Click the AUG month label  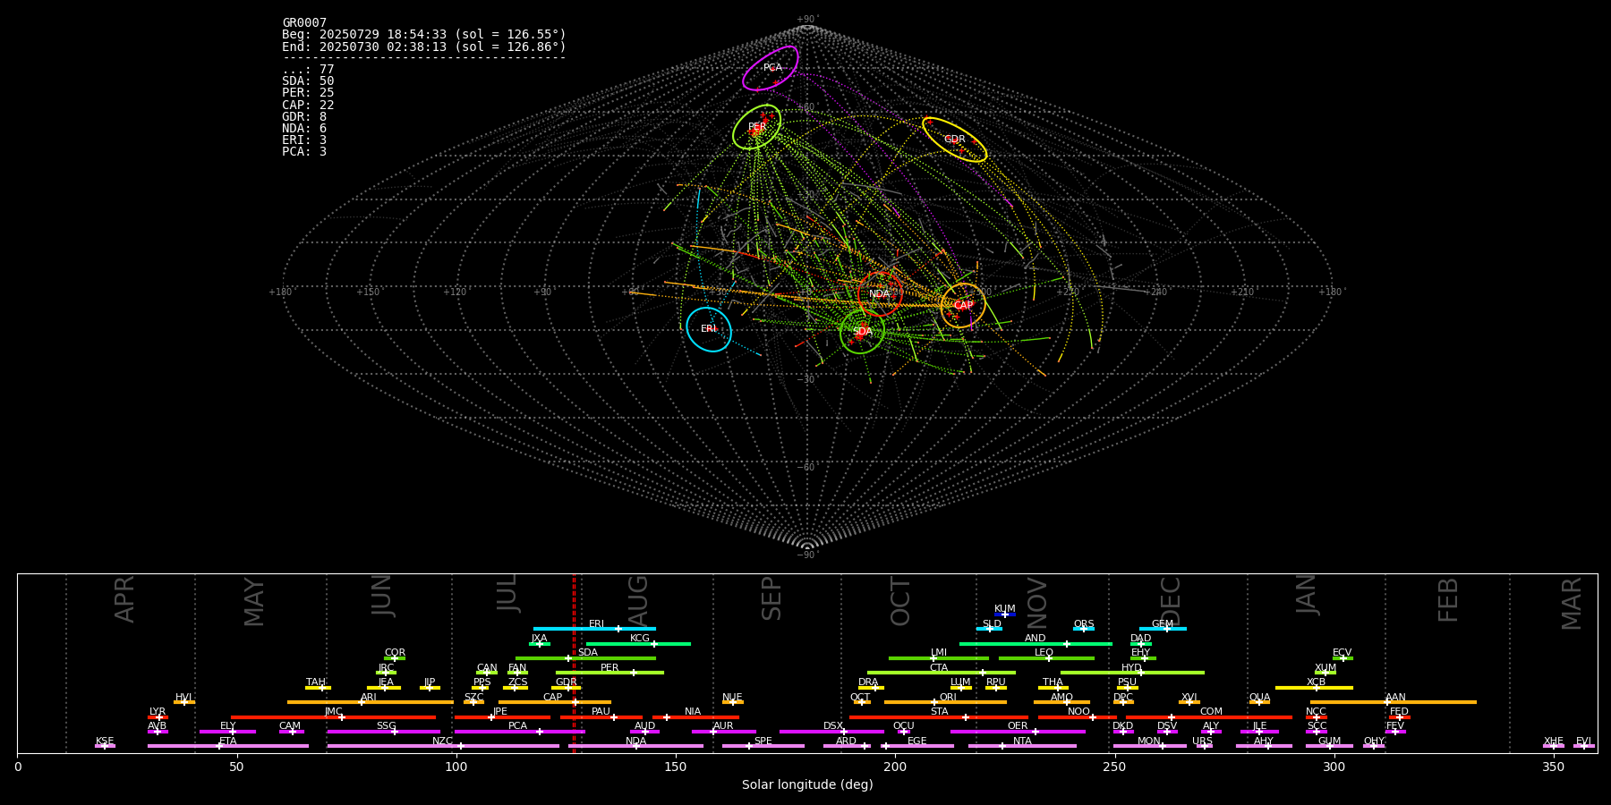pyautogui.click(x=638, y=598)
